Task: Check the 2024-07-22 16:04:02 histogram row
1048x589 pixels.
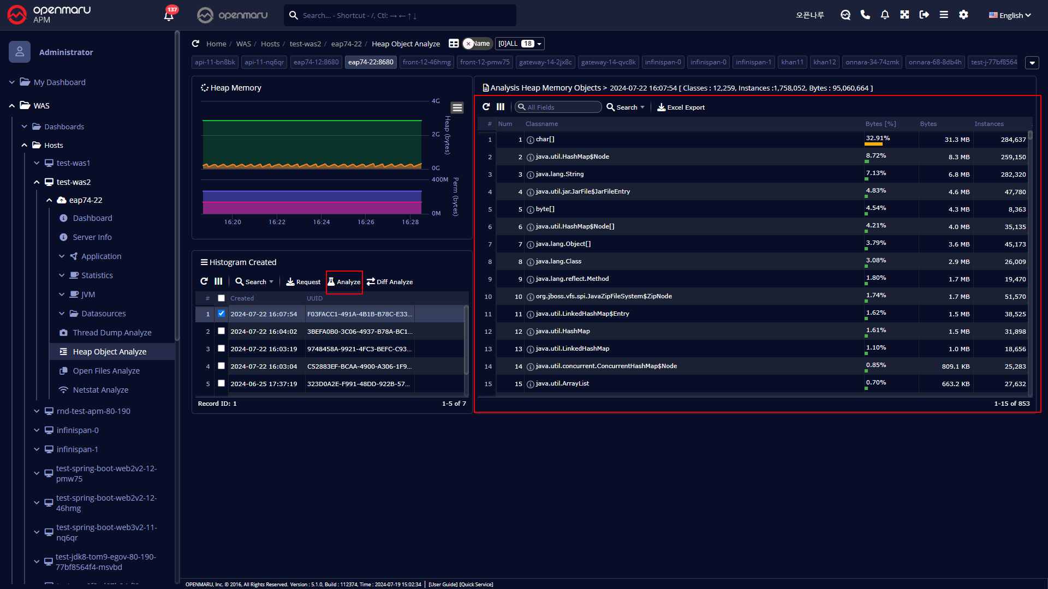Action: 221,331
